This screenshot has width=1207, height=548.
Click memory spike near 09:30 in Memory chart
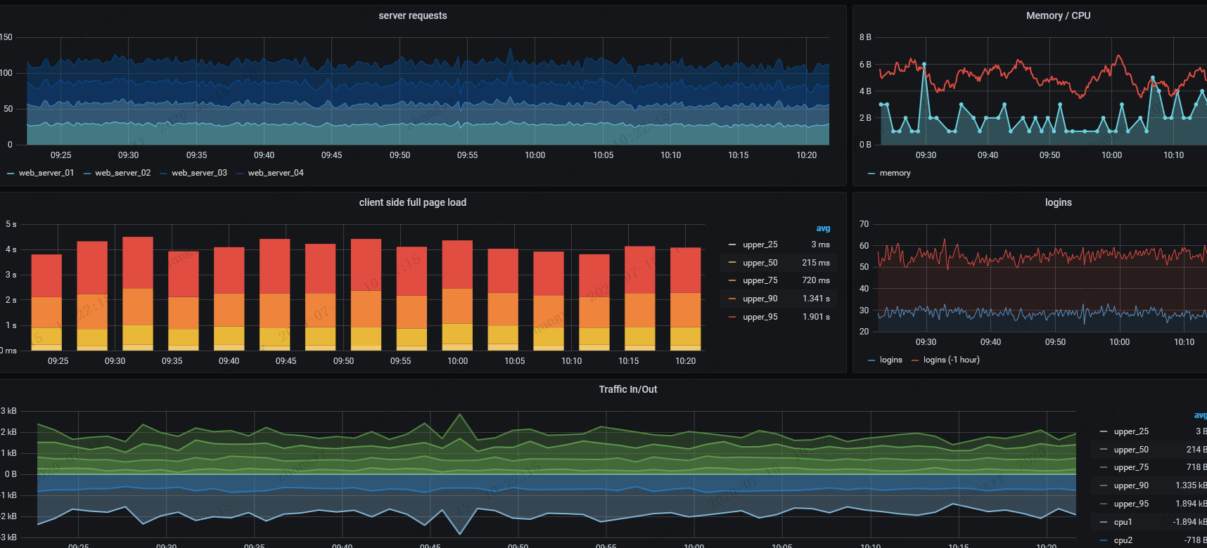coord(924,65)
